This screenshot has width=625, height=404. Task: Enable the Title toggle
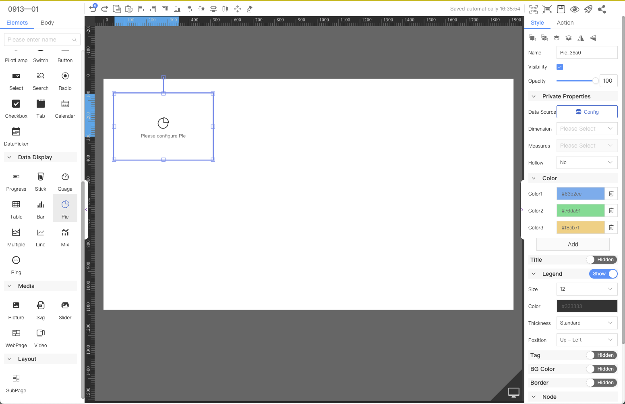[x=602, y=260]
